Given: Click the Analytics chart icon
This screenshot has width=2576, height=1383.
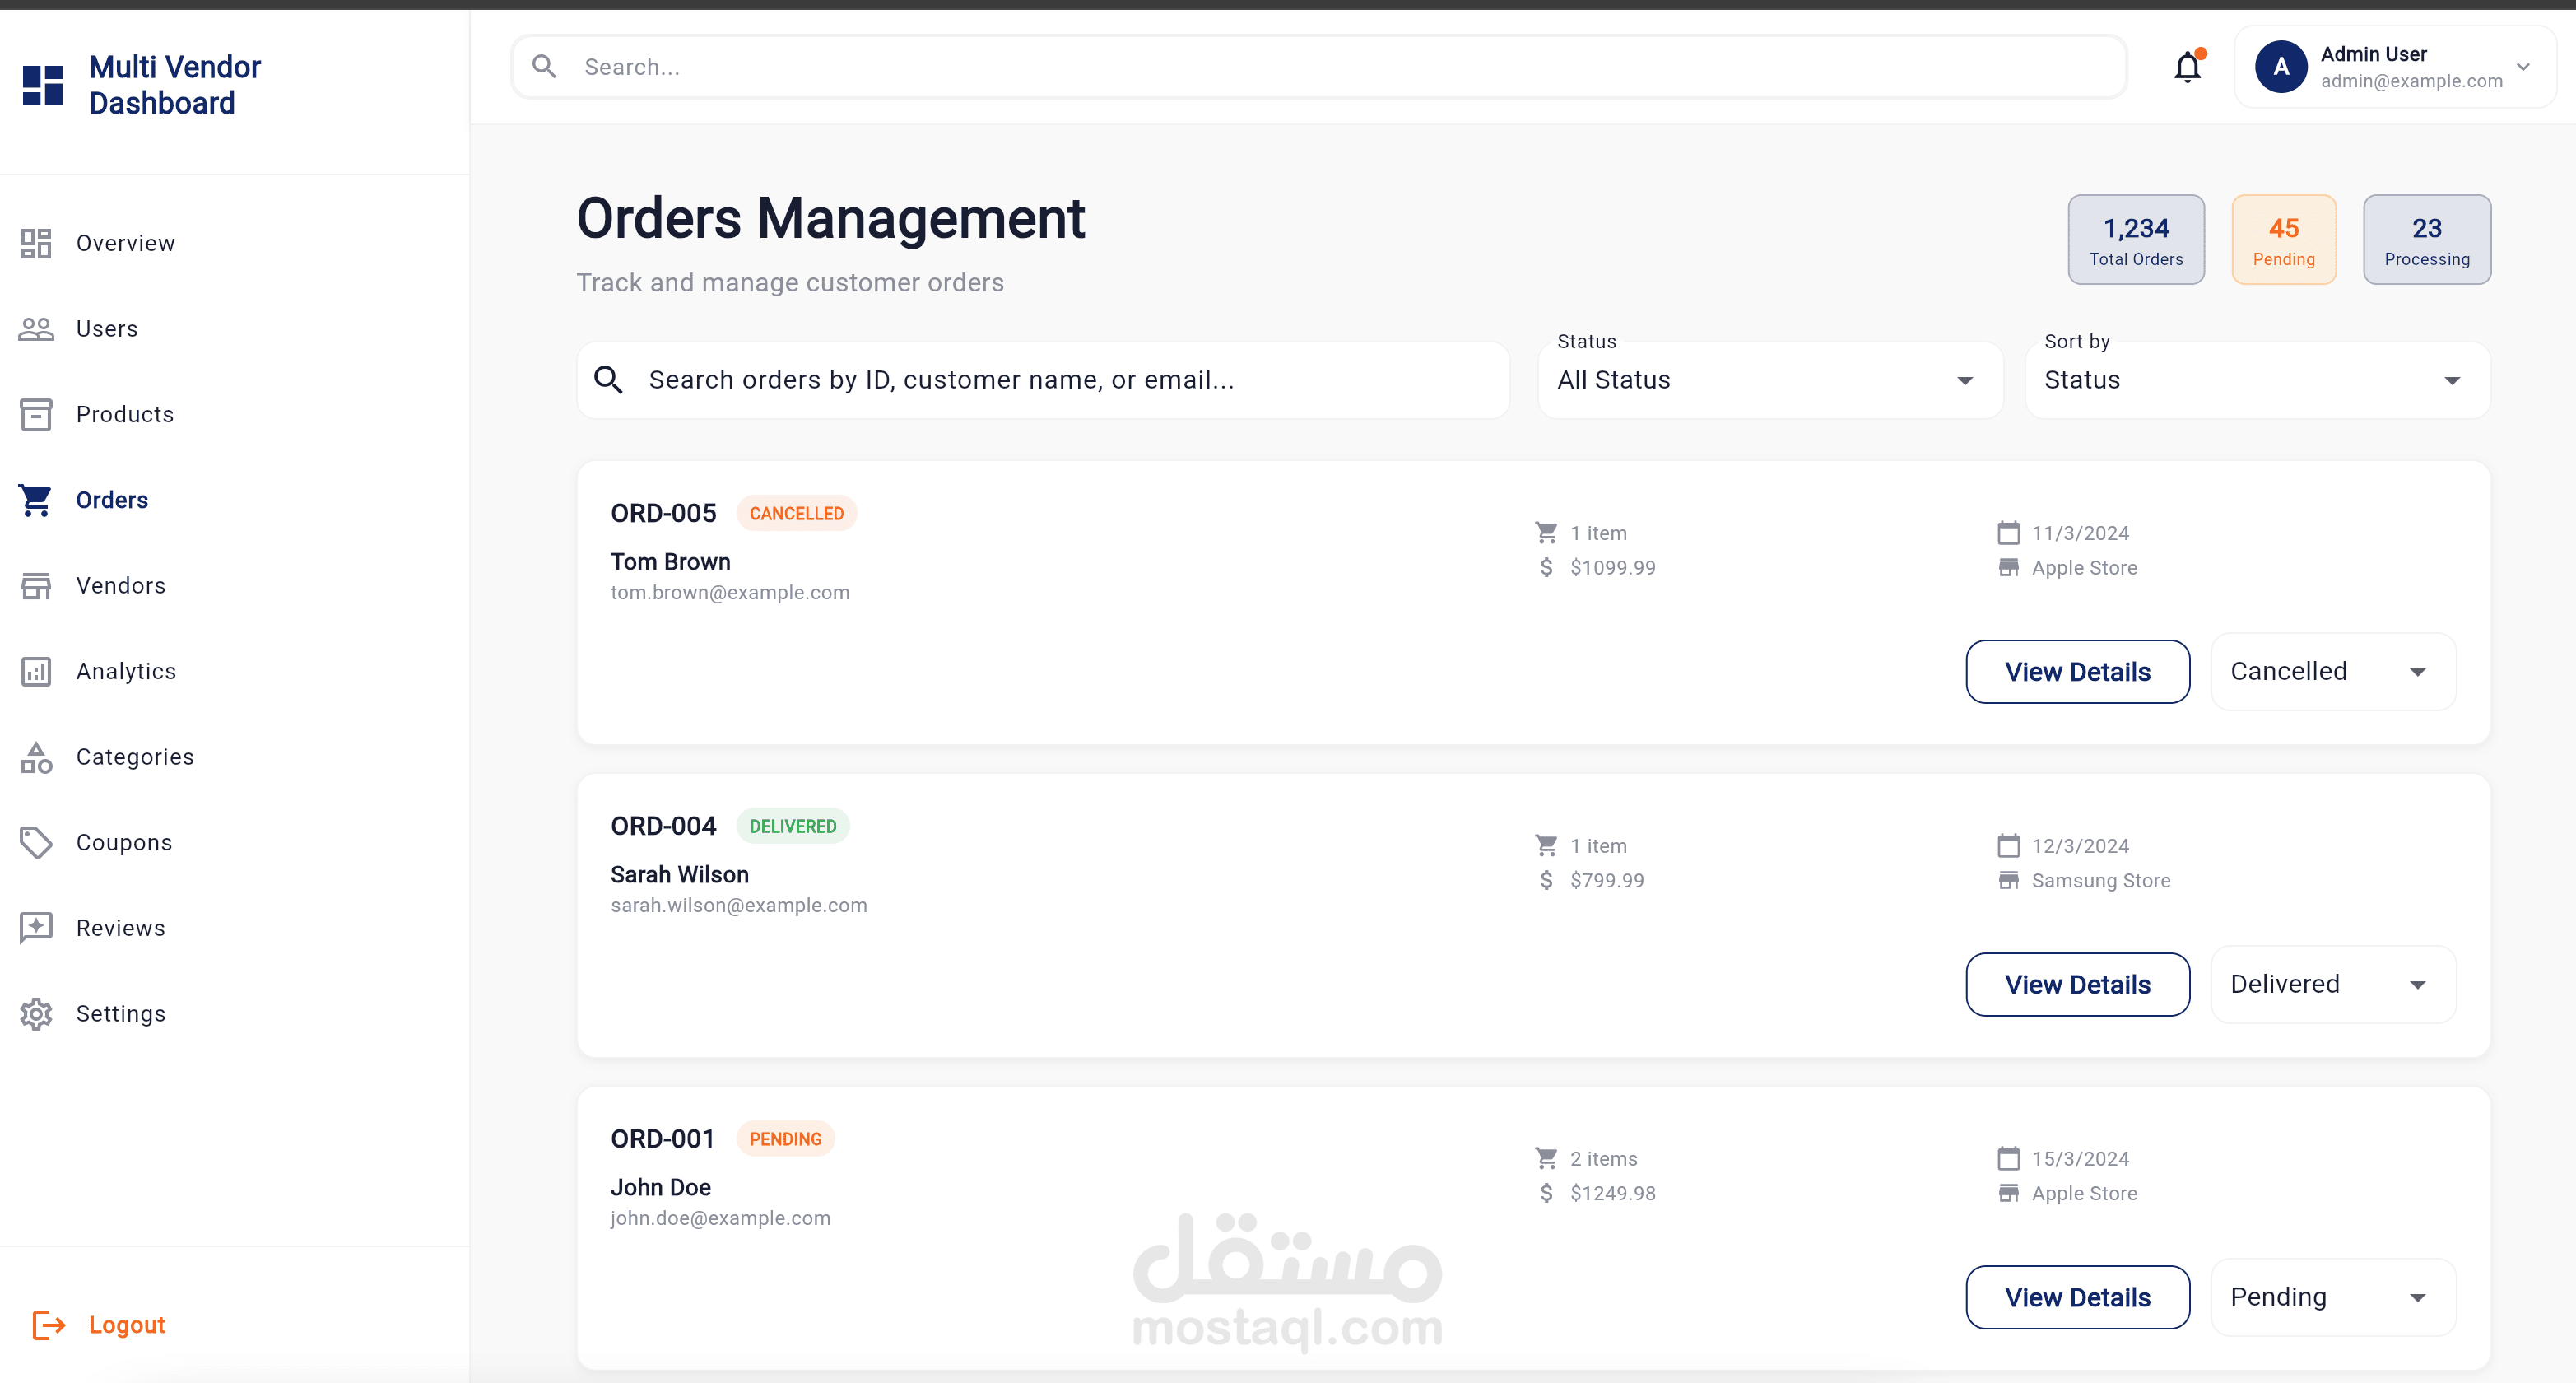Looking at the screenshot, I should pyautogui.click(x=36, y=671).
